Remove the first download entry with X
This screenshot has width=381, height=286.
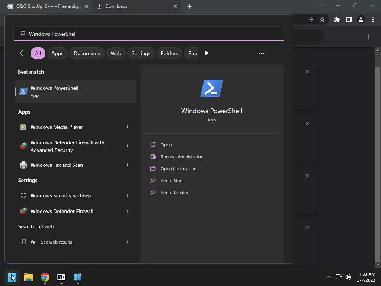(x=307, y=71)
